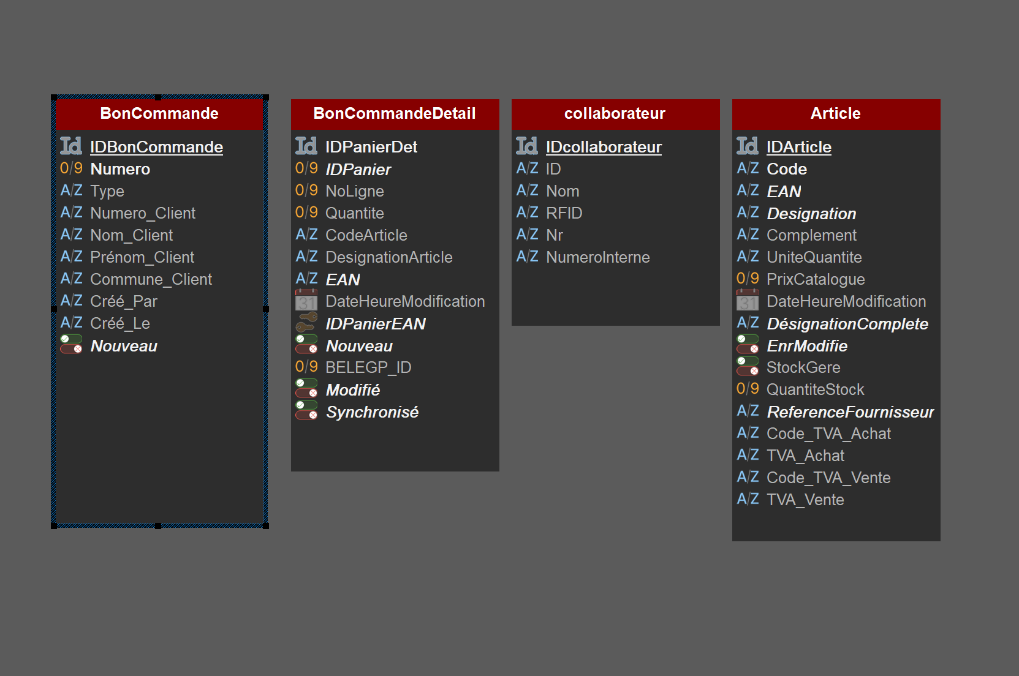Select the BonCommandeDetail table header
Image resolution: width=1019 pixels, height=676 pixels.
click(x=395, y=114)
